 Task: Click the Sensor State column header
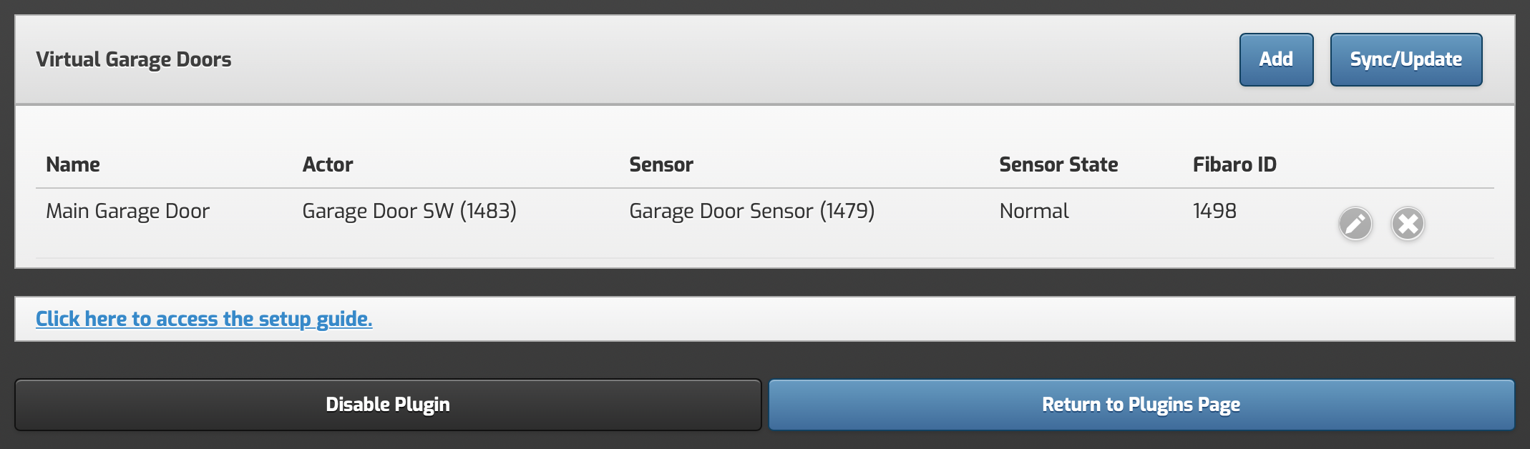tap(1058, 164)
